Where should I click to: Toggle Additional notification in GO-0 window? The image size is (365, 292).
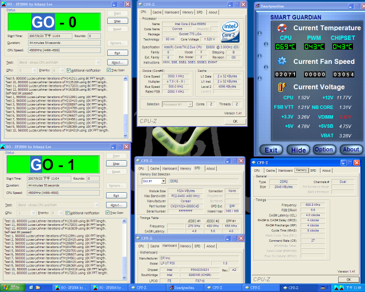pos(84,70)
